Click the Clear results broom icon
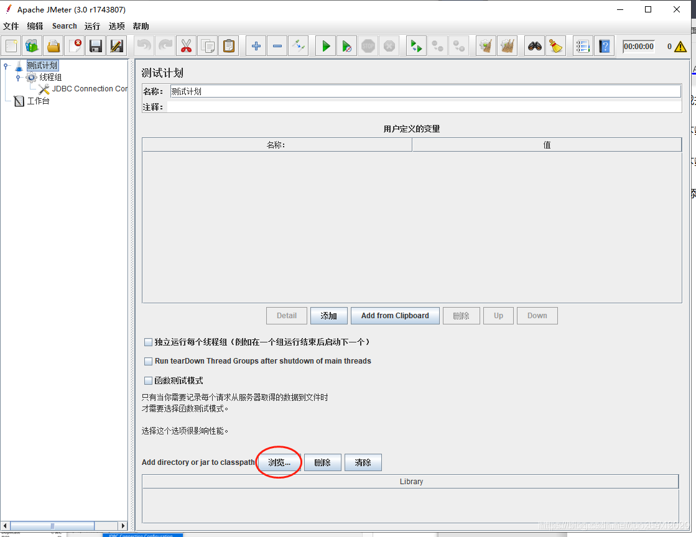Image resolution: width=696 pixels, height=537 pixels. [x=486, y=46]
